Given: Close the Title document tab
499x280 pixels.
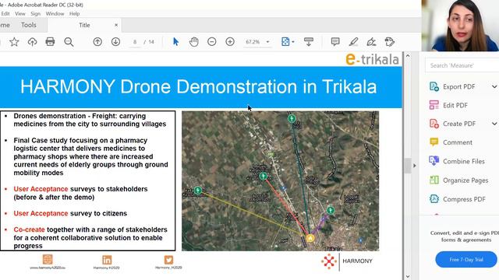Looking at the screenshot, I should click(116, 25).
